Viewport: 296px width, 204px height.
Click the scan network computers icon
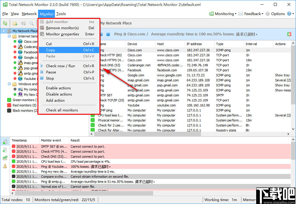pyautogui.click(x=23, y=23)
